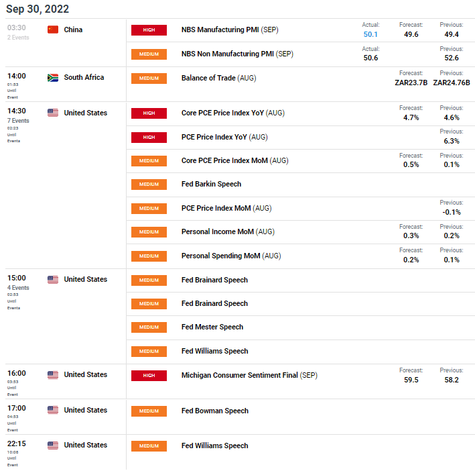The width and height of the screenshot is (475, 471).
Task: Open the Personal Spending MoM event
Action: click(x=231, y=256)
